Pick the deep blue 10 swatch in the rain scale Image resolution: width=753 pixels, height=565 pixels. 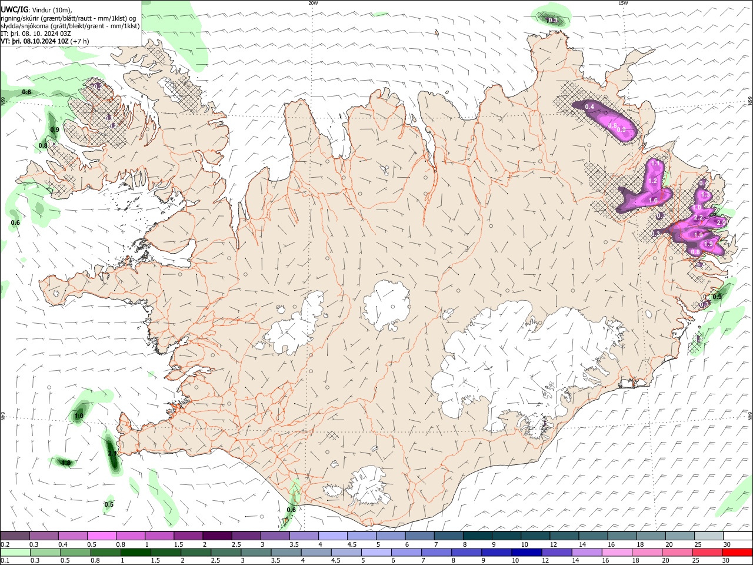[527, 552]
